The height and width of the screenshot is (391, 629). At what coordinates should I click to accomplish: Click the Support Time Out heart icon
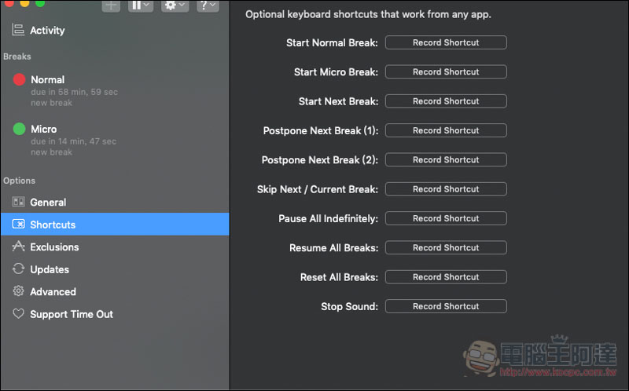(18, 313)
